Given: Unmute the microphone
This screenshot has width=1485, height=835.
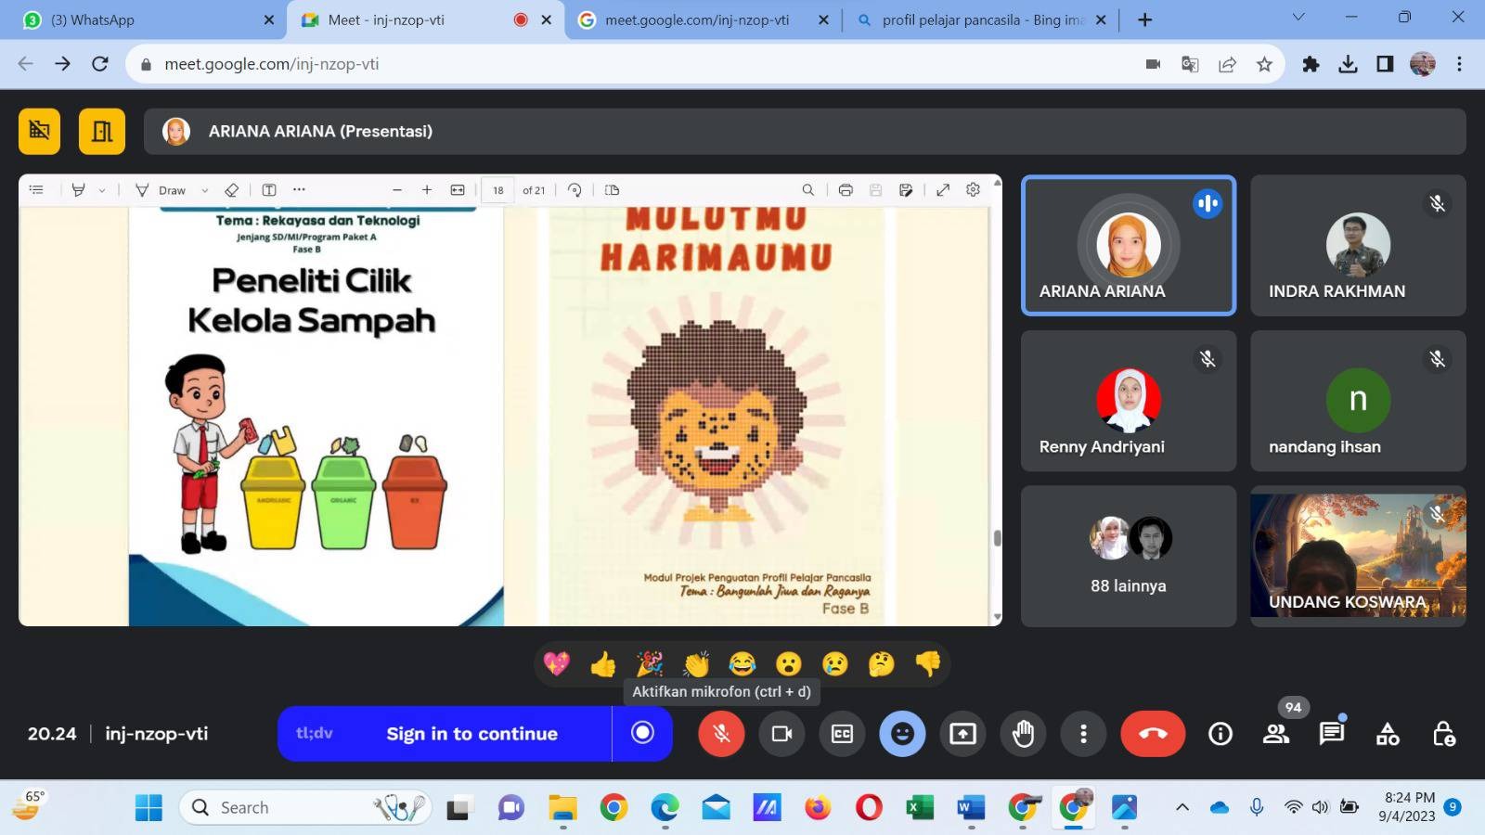Looking at the screenshot, I should 721,734.
